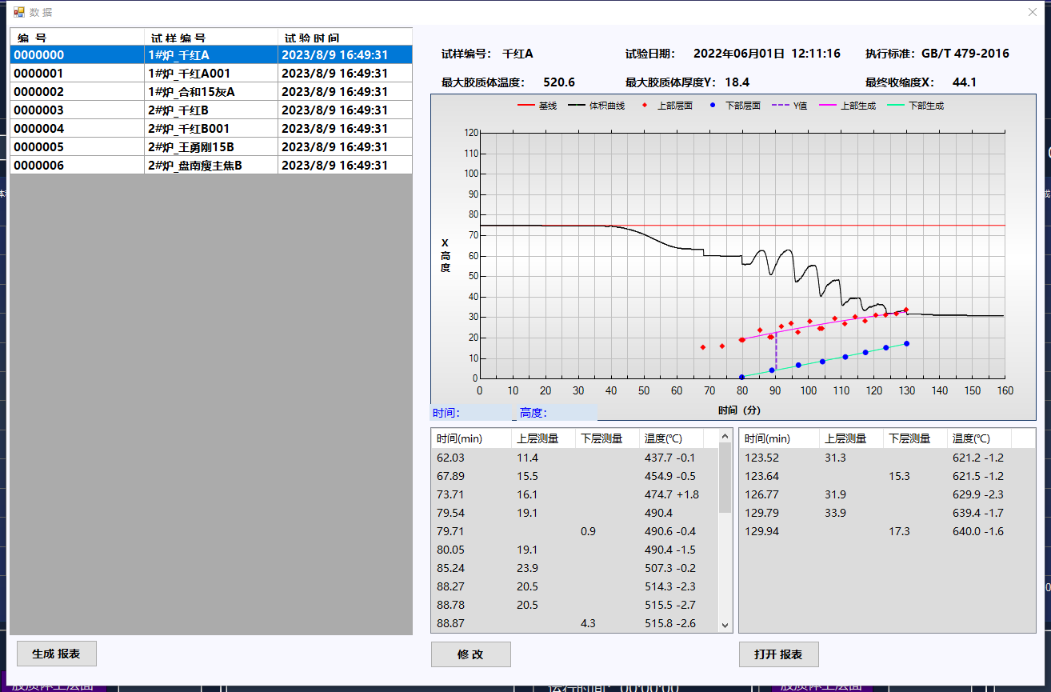Select row 0000002 1#炉_合和15灰A
1051x692 pixels.
pos(211,92)
